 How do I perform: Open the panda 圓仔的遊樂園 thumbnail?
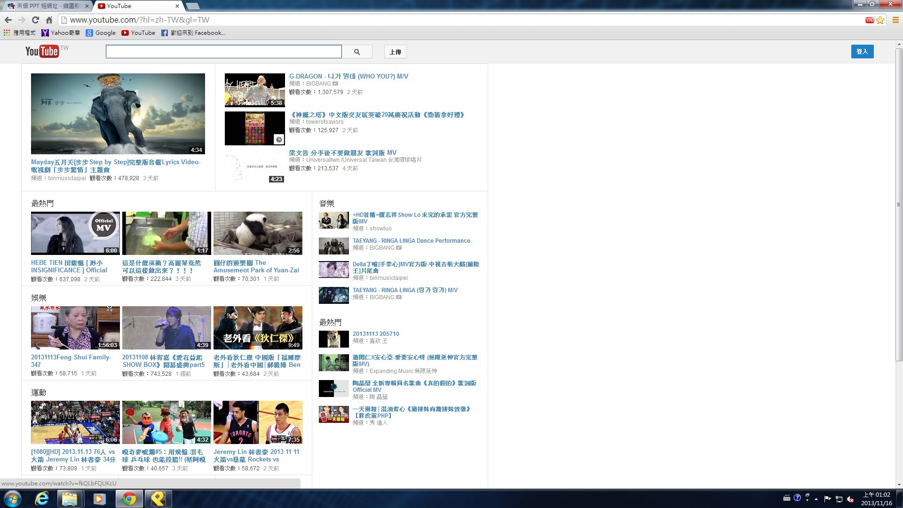(258, 233)
